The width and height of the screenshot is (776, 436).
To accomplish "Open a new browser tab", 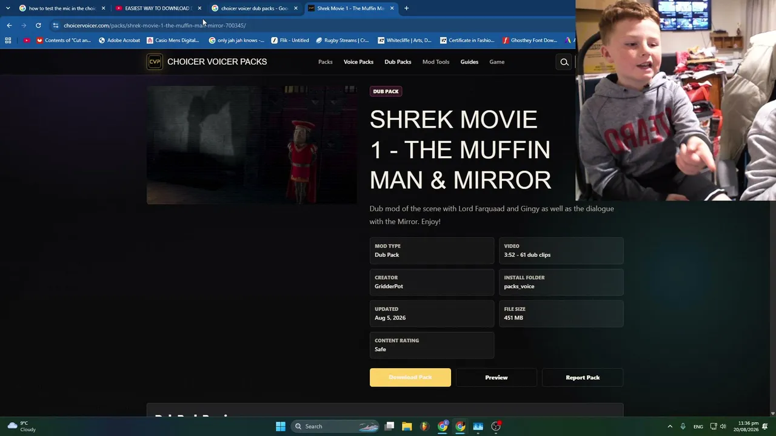I will coord(406,8).
